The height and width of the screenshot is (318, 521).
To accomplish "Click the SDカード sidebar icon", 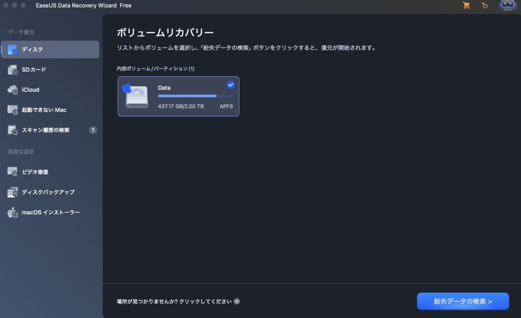I will (x=13, y=70).
